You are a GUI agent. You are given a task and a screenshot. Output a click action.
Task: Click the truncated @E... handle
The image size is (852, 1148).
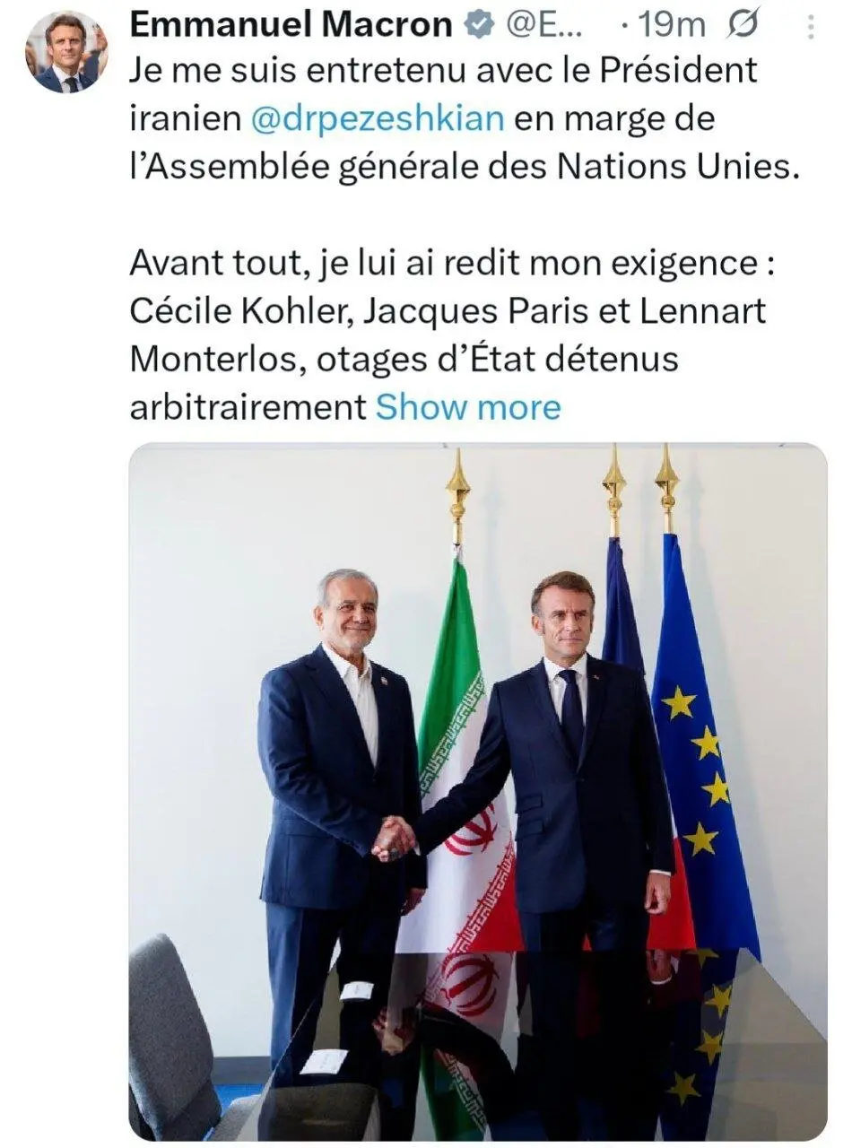pos(546,26)
